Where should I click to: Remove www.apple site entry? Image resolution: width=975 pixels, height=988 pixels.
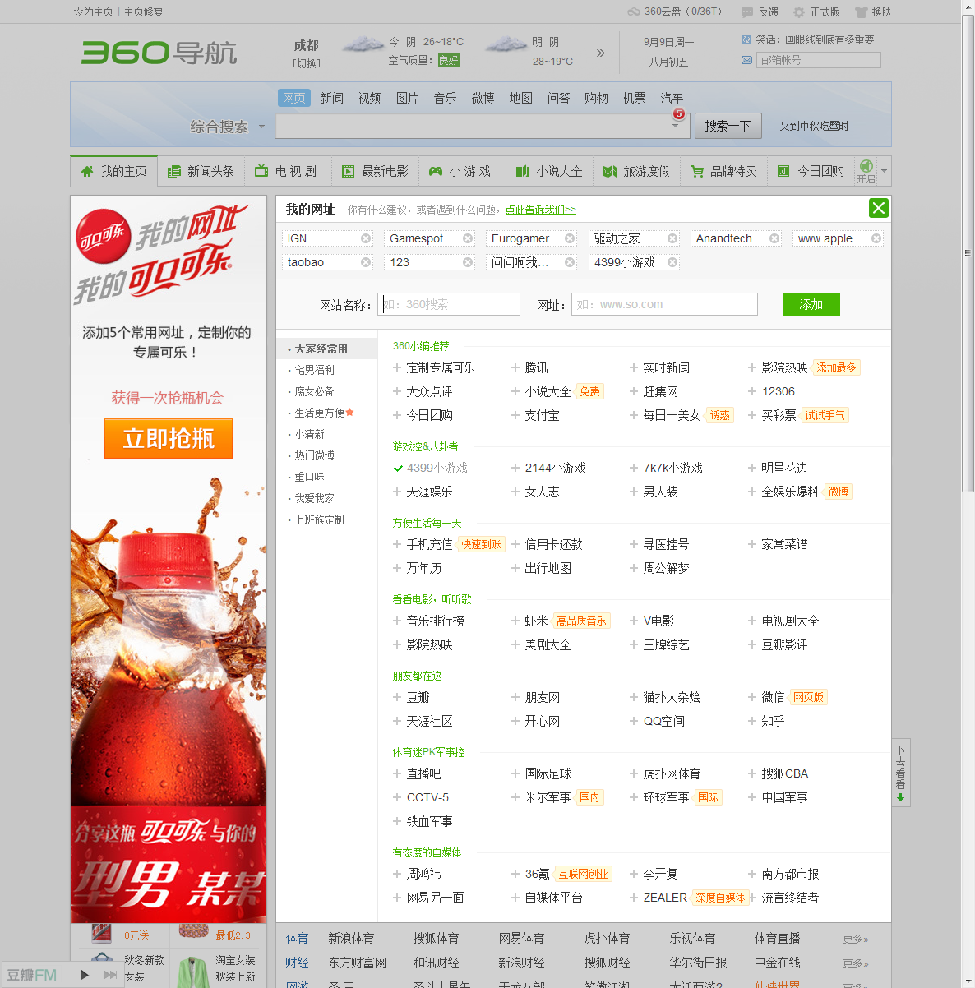876,238
